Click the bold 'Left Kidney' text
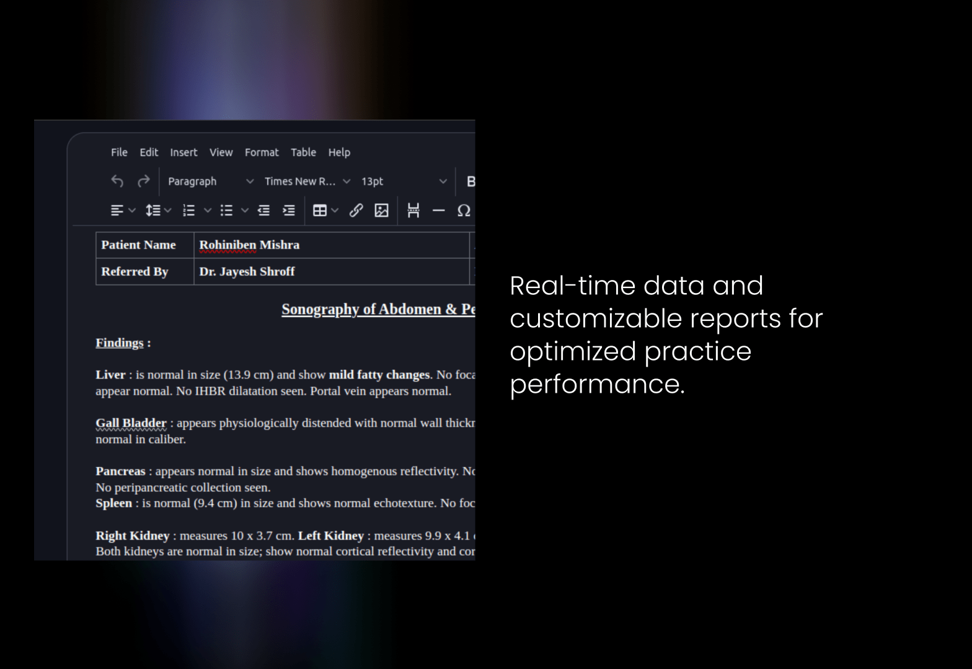972x669 pixels. pos(331,536)
